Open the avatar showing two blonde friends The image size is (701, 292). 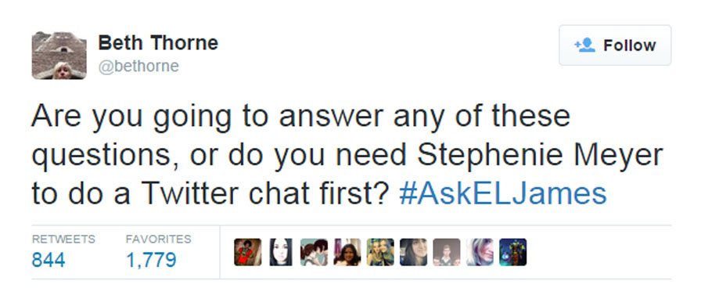coord(380,252)
